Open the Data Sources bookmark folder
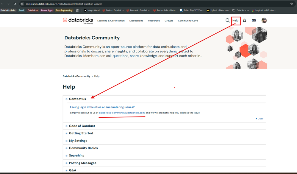This screenshot has height=174, width=297. 240,10
